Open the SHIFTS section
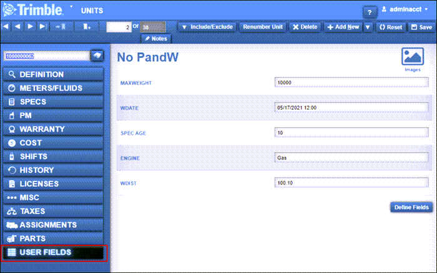Image resolution: width=437 pixels, height=273 pixels. 53,156
